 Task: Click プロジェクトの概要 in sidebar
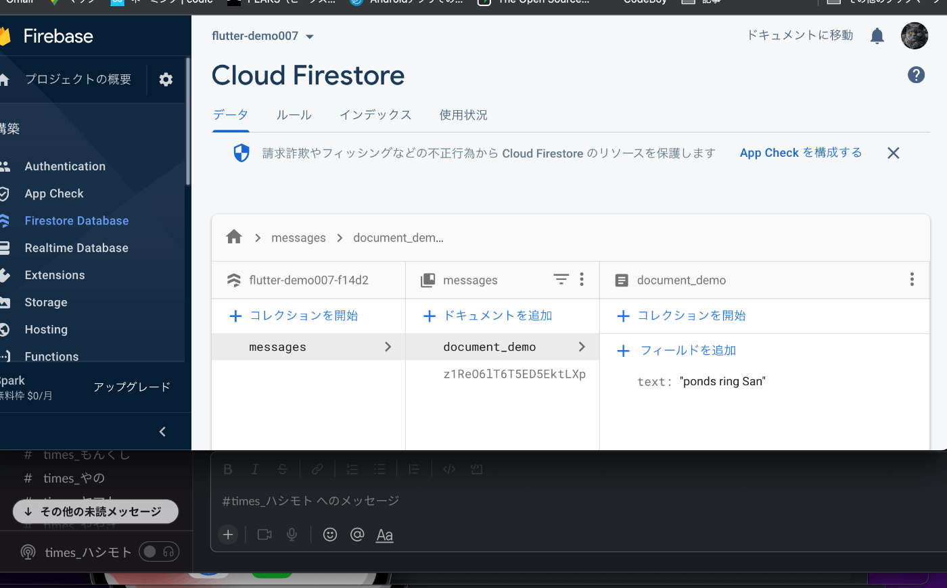[78, 80]
